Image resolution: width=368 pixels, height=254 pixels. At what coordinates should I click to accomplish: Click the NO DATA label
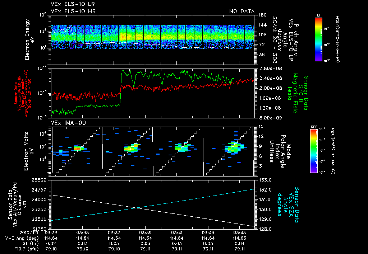[242, 11]
